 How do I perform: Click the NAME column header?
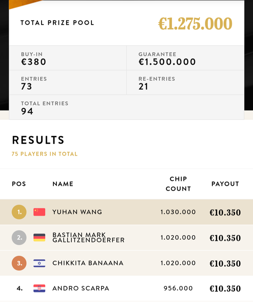[63, 184]
